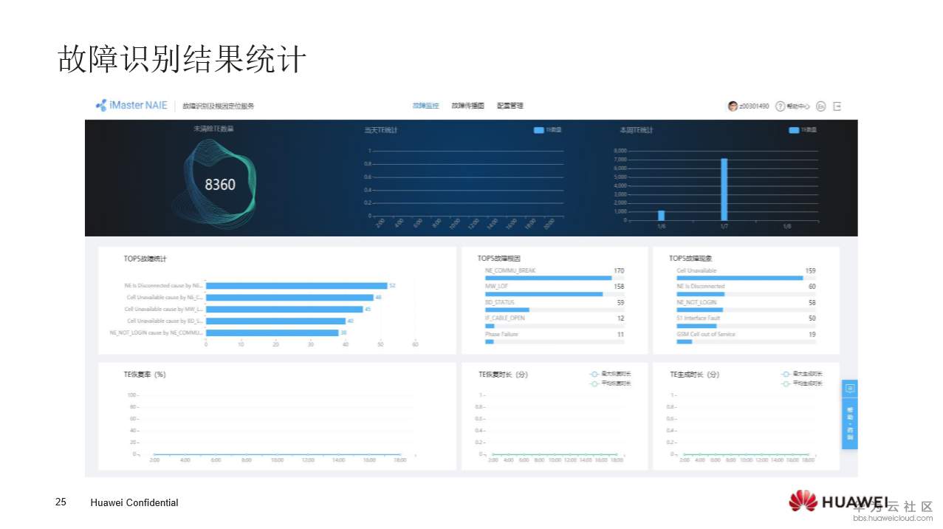The width and height of the screenshot is (943, 529).
Task: Toggle 平均恢复时长 legend entry
Action: point(610,383)
